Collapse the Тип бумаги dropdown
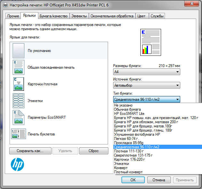202x189 pixels. tap(147, 99)
